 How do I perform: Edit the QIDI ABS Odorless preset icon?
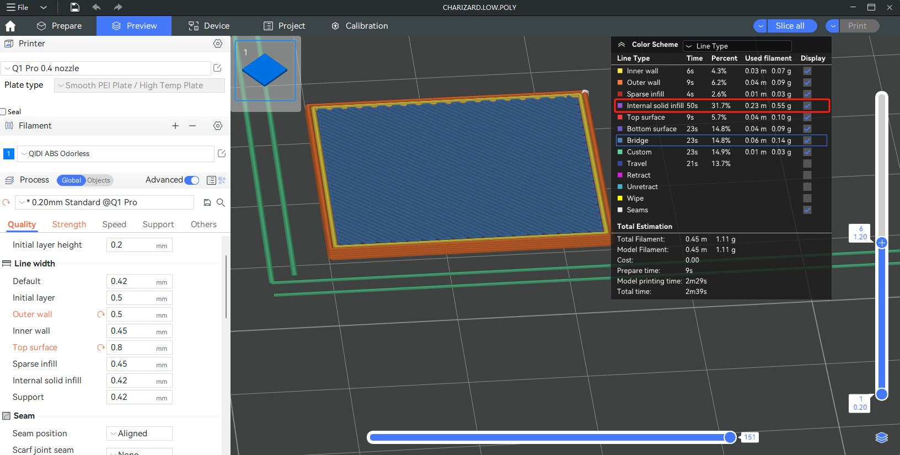click(x=222, y=153)
